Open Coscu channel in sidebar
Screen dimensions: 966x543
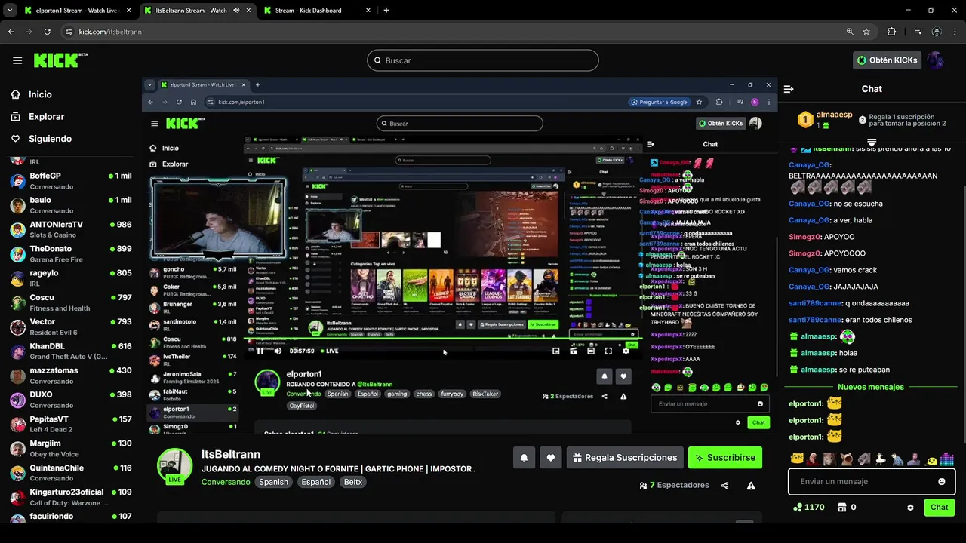pos(70,302)
